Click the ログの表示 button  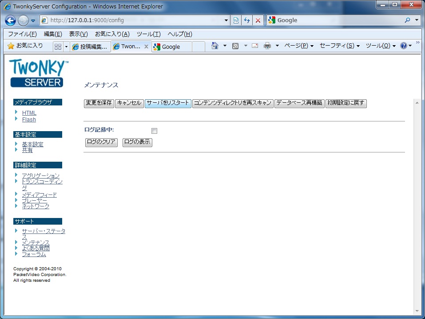pos(137,142)
